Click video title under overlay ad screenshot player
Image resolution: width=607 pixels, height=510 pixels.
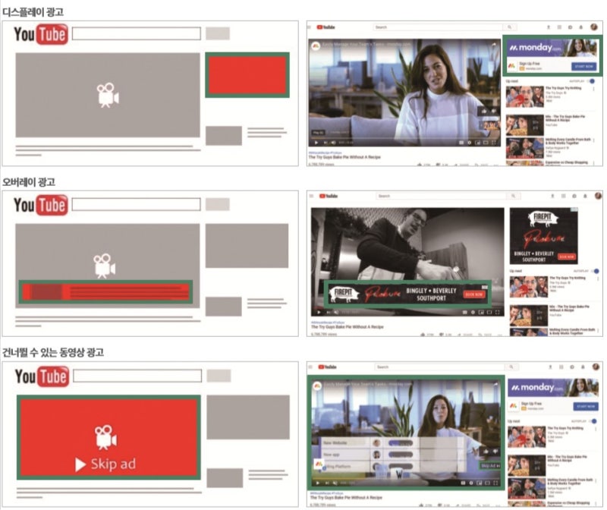tap(348, 327)
